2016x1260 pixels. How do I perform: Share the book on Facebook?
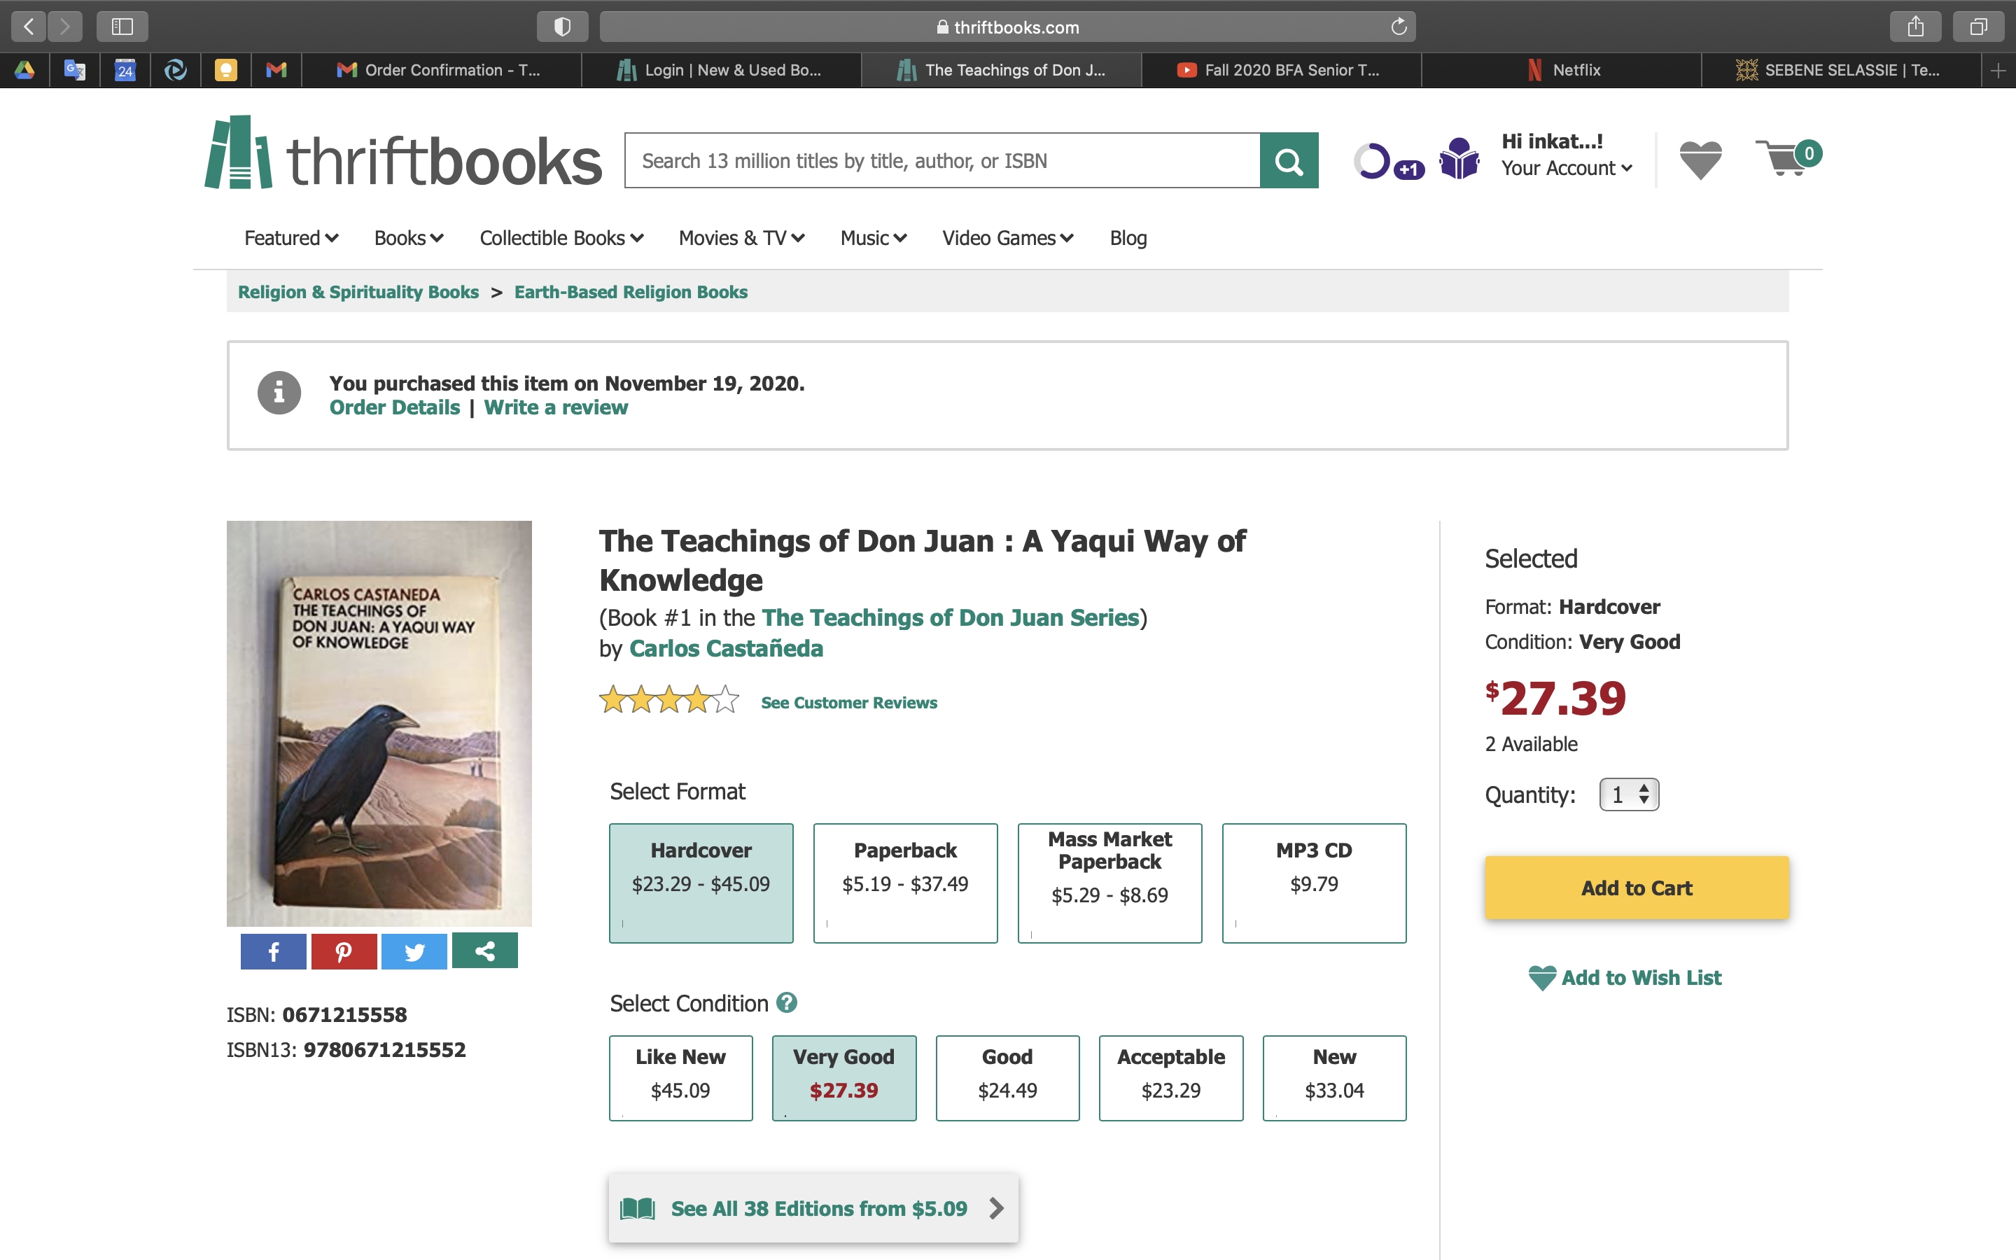tap(272, 950)
